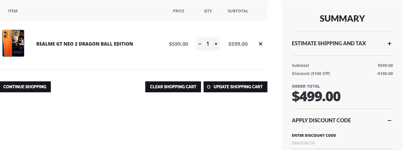404x150 pixels.
Task: Increase item quantity with the plus button
Action: pyautogui.click(x=216, y=44)
